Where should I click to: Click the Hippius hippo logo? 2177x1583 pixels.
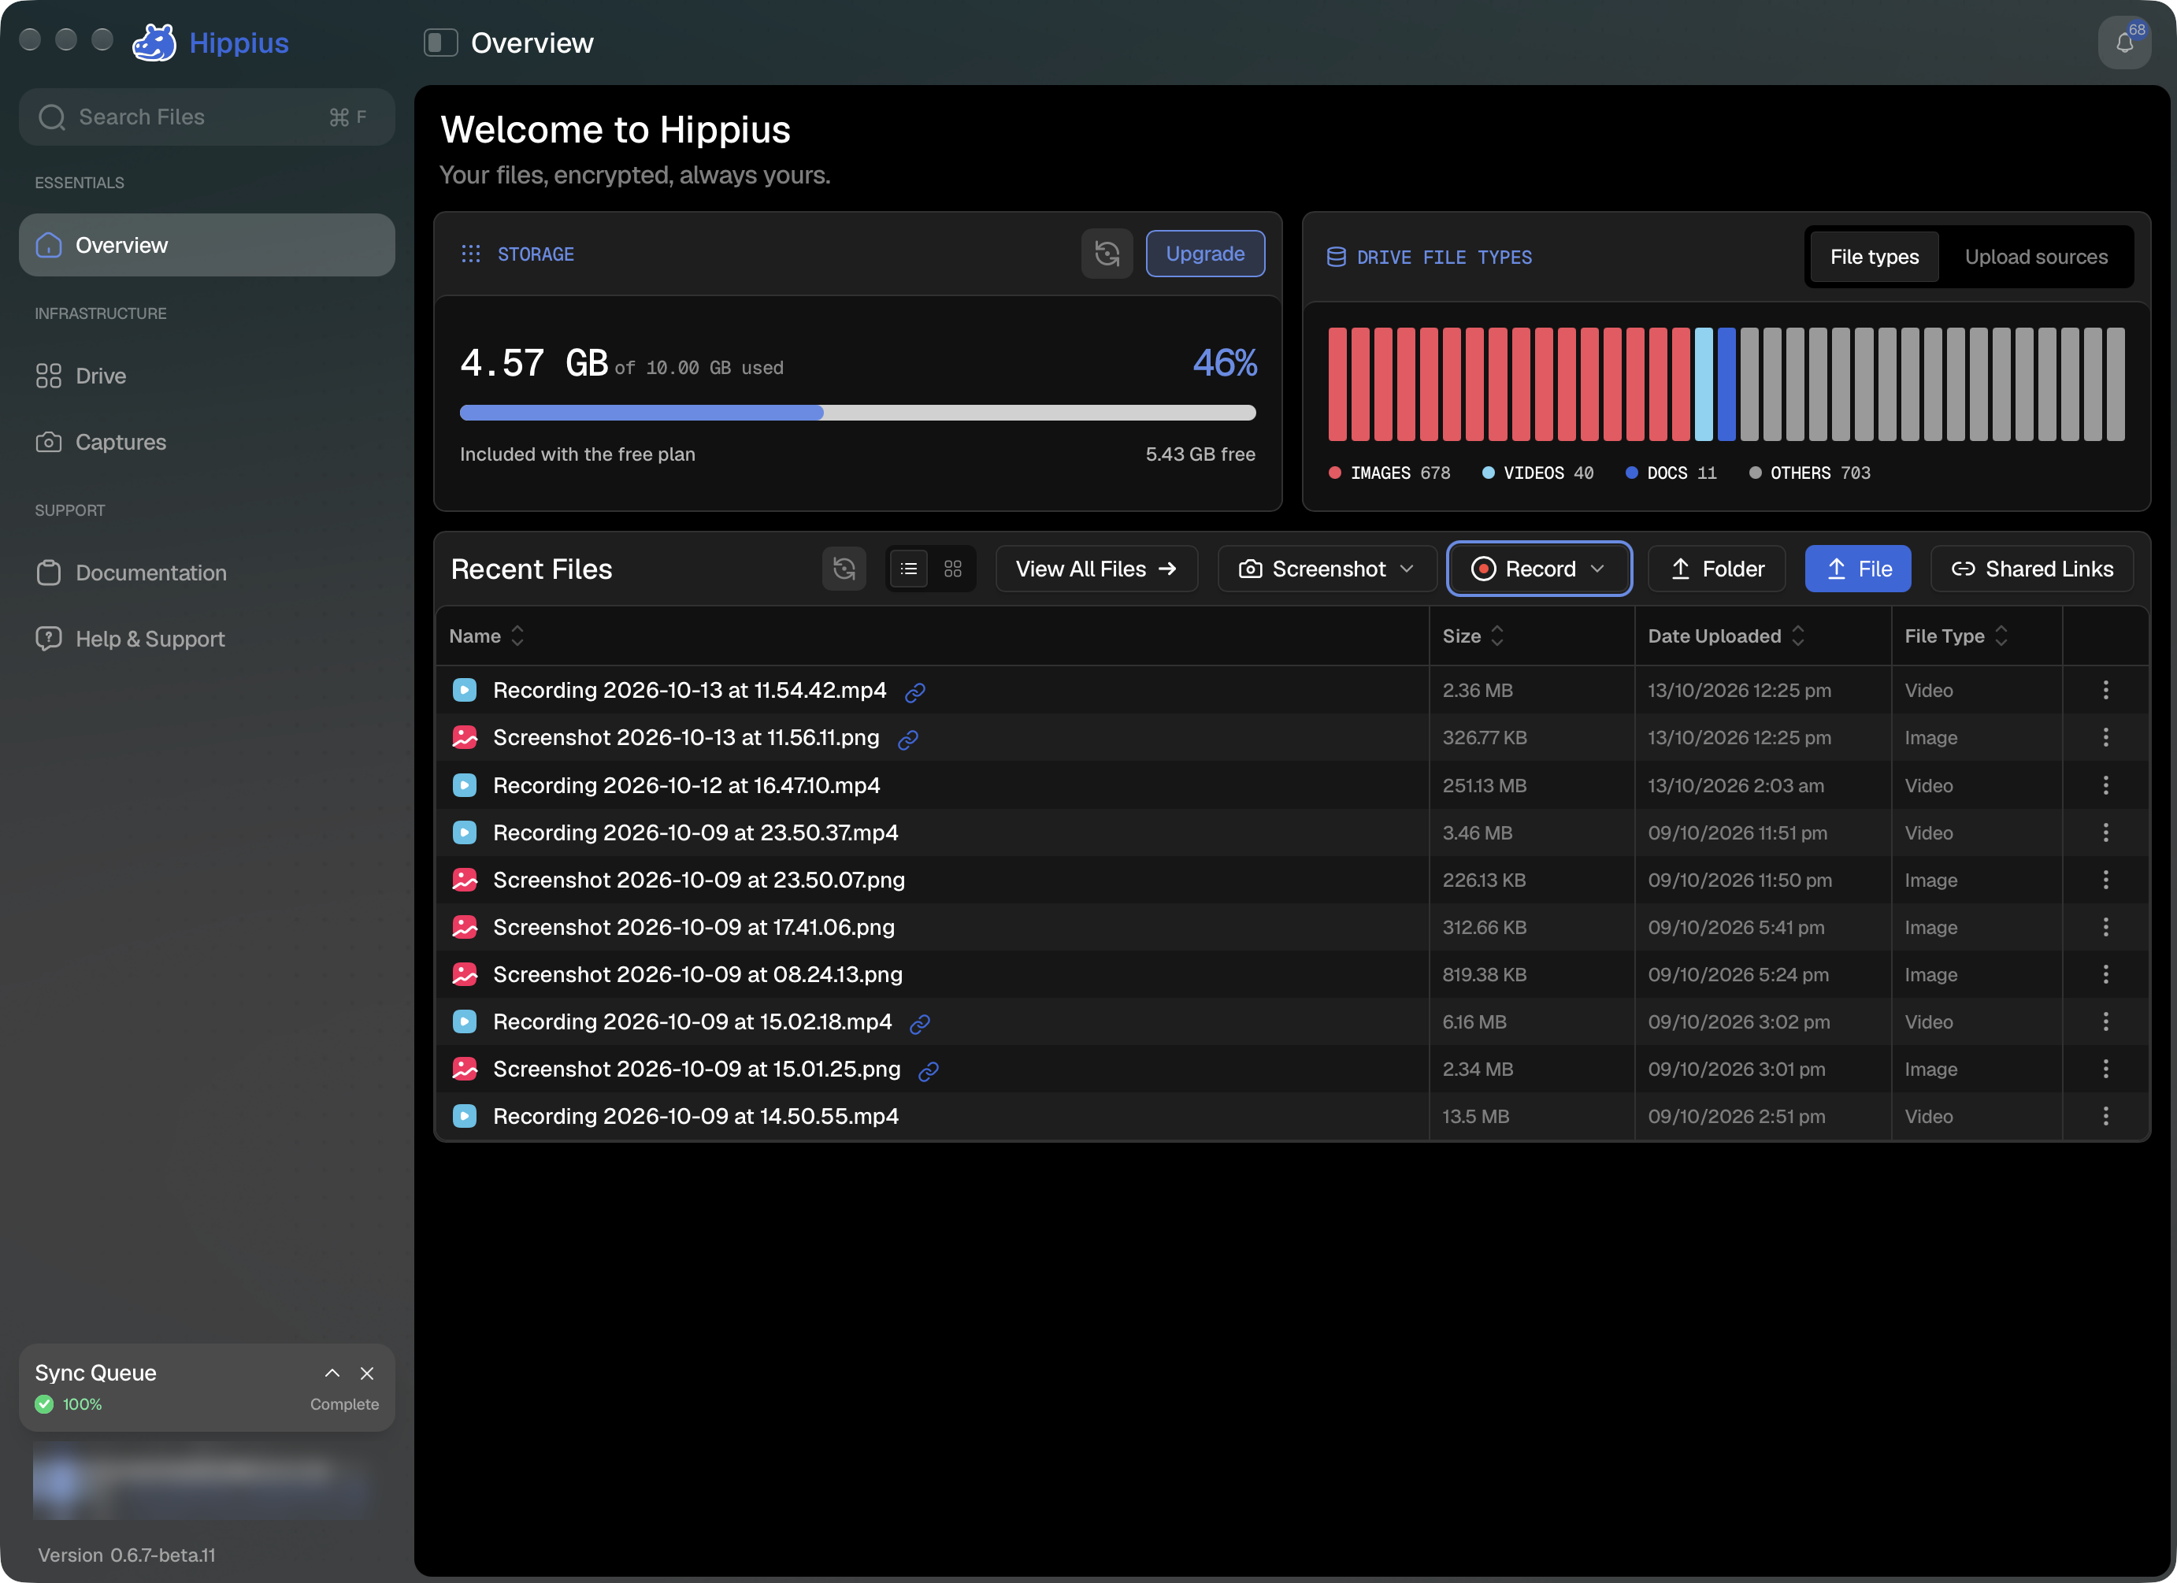[154, 43]
